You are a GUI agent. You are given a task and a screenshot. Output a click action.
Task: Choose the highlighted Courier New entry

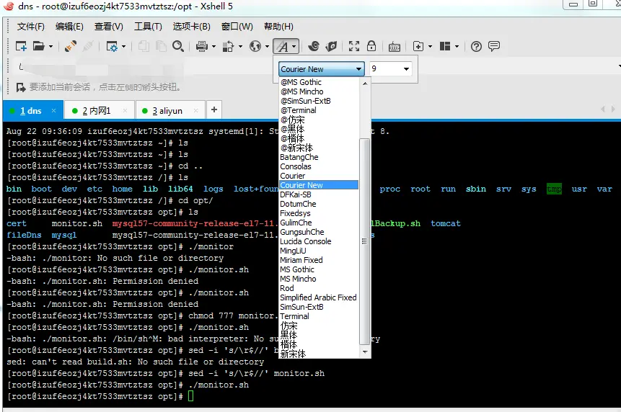pos(319,185)
